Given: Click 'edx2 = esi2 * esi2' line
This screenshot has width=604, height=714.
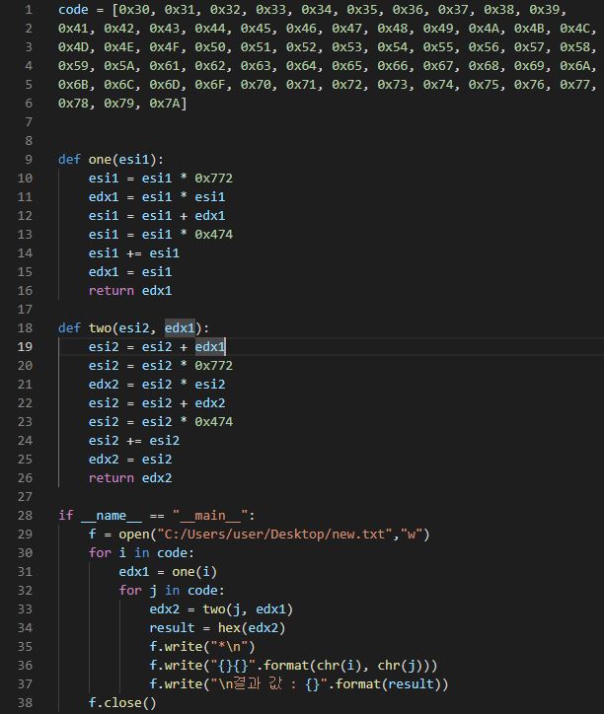Looking at the screenshot, I should click(157, 385).
